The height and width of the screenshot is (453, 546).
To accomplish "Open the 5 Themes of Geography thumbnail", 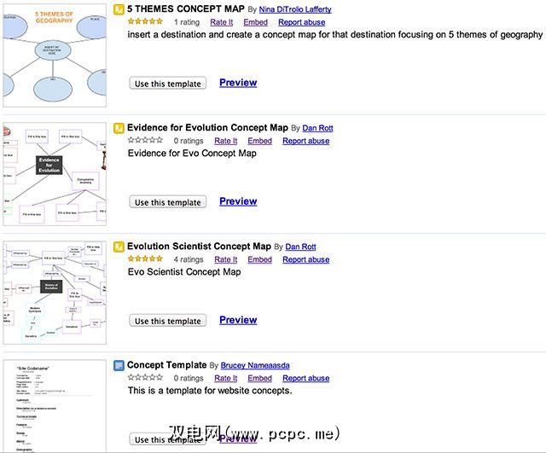I will (53, 54).
